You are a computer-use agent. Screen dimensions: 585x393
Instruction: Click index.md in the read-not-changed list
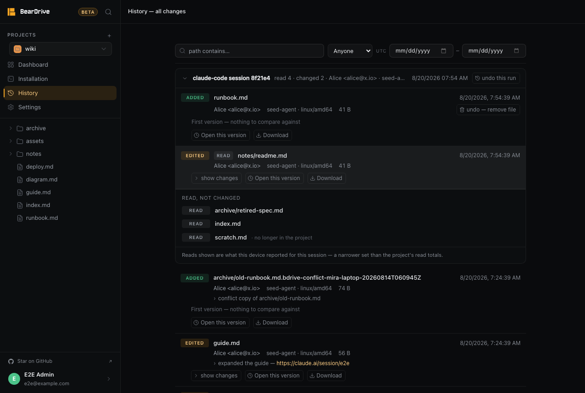pos(228,224)
